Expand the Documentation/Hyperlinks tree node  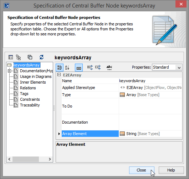tap(9, 71)
